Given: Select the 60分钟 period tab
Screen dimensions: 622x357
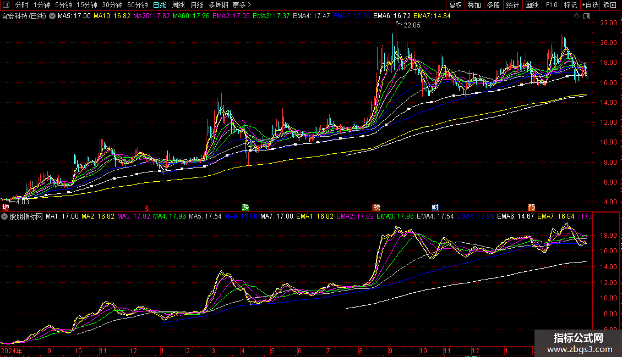Looking at the screenshot, I should pyautogui.click(x=137, y=5).
